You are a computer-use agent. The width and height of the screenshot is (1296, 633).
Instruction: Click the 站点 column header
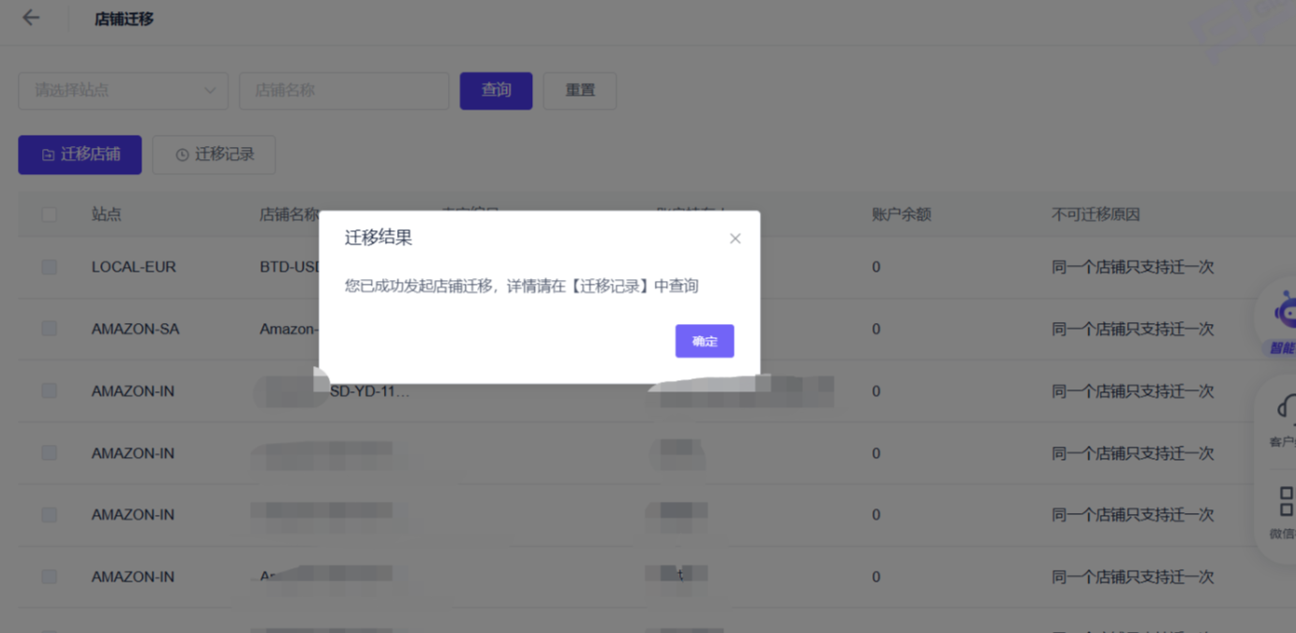point(106,214)
